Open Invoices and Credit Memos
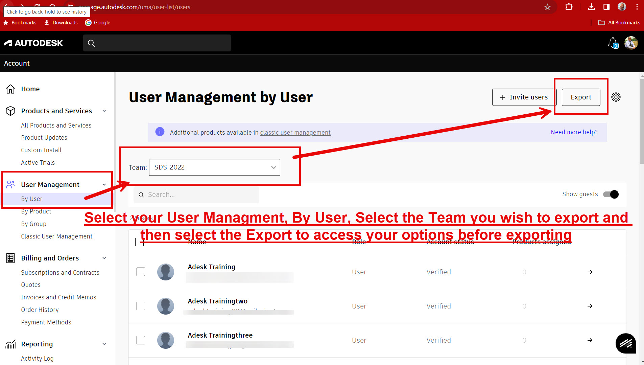Viewport: 644px width, 365px height. tap(58, 297)
